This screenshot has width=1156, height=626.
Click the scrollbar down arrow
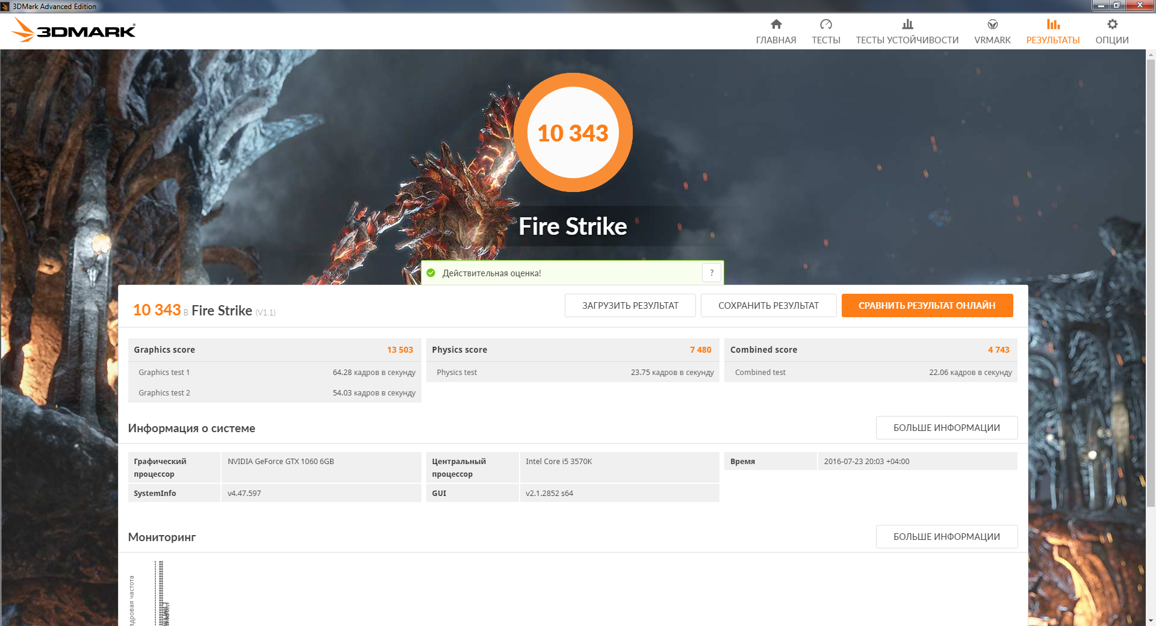[1151, 621]
